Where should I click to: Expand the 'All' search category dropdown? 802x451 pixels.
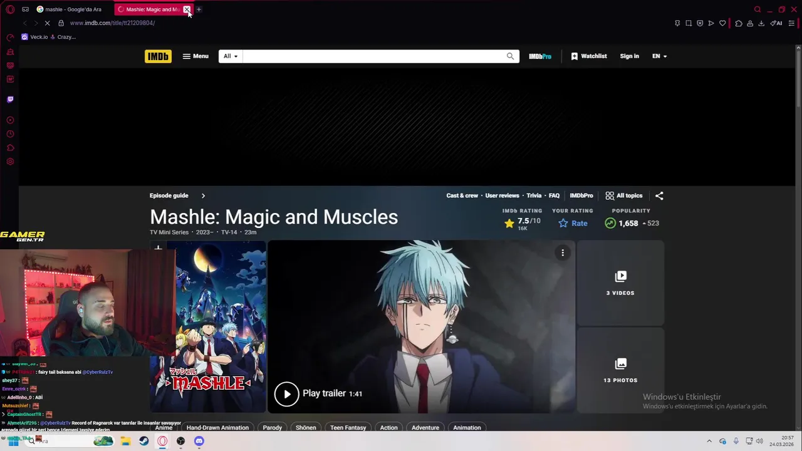click(231, 56)
